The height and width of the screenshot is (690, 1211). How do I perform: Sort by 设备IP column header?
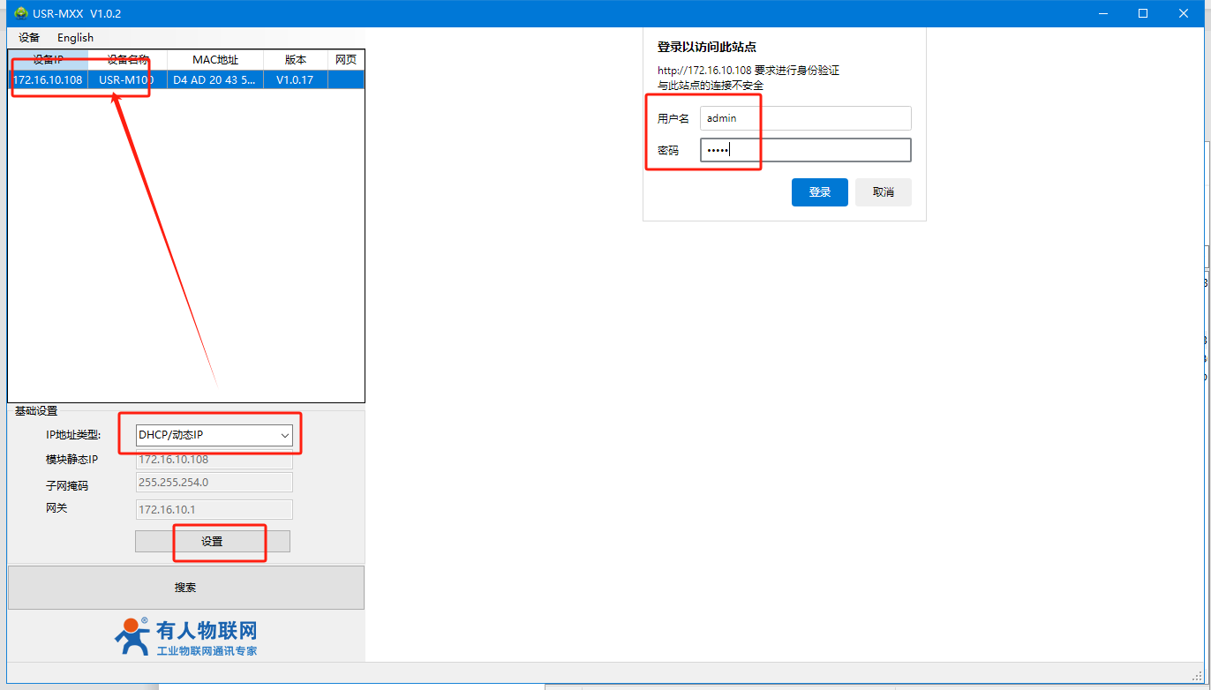pos(48,60)
